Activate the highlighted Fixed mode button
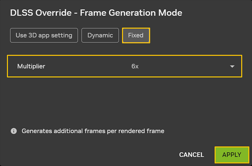This screenshot has height=166, width=252. [136, 35]
